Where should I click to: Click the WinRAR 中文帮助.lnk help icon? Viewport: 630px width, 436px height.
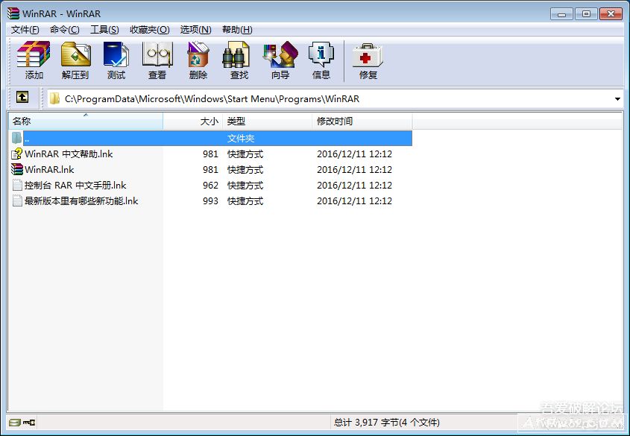tap(16, 154)
